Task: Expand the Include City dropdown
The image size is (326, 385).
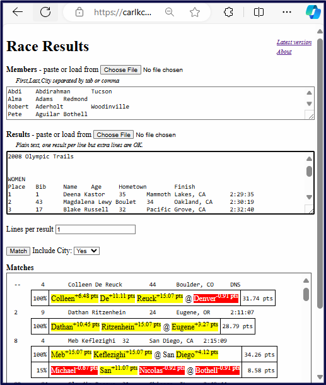Action: pyautogui.click(x=86, y=251)
